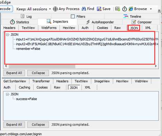
Task: Select the response Auth tab
Action: point(7,88)
